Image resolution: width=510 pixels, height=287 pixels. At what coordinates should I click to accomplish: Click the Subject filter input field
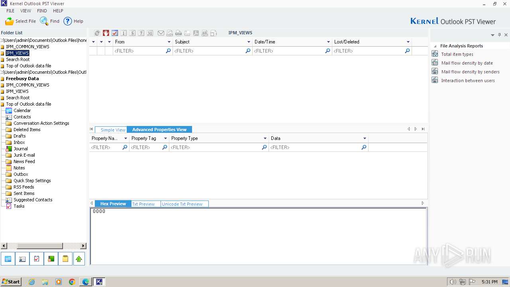point(212,51)
